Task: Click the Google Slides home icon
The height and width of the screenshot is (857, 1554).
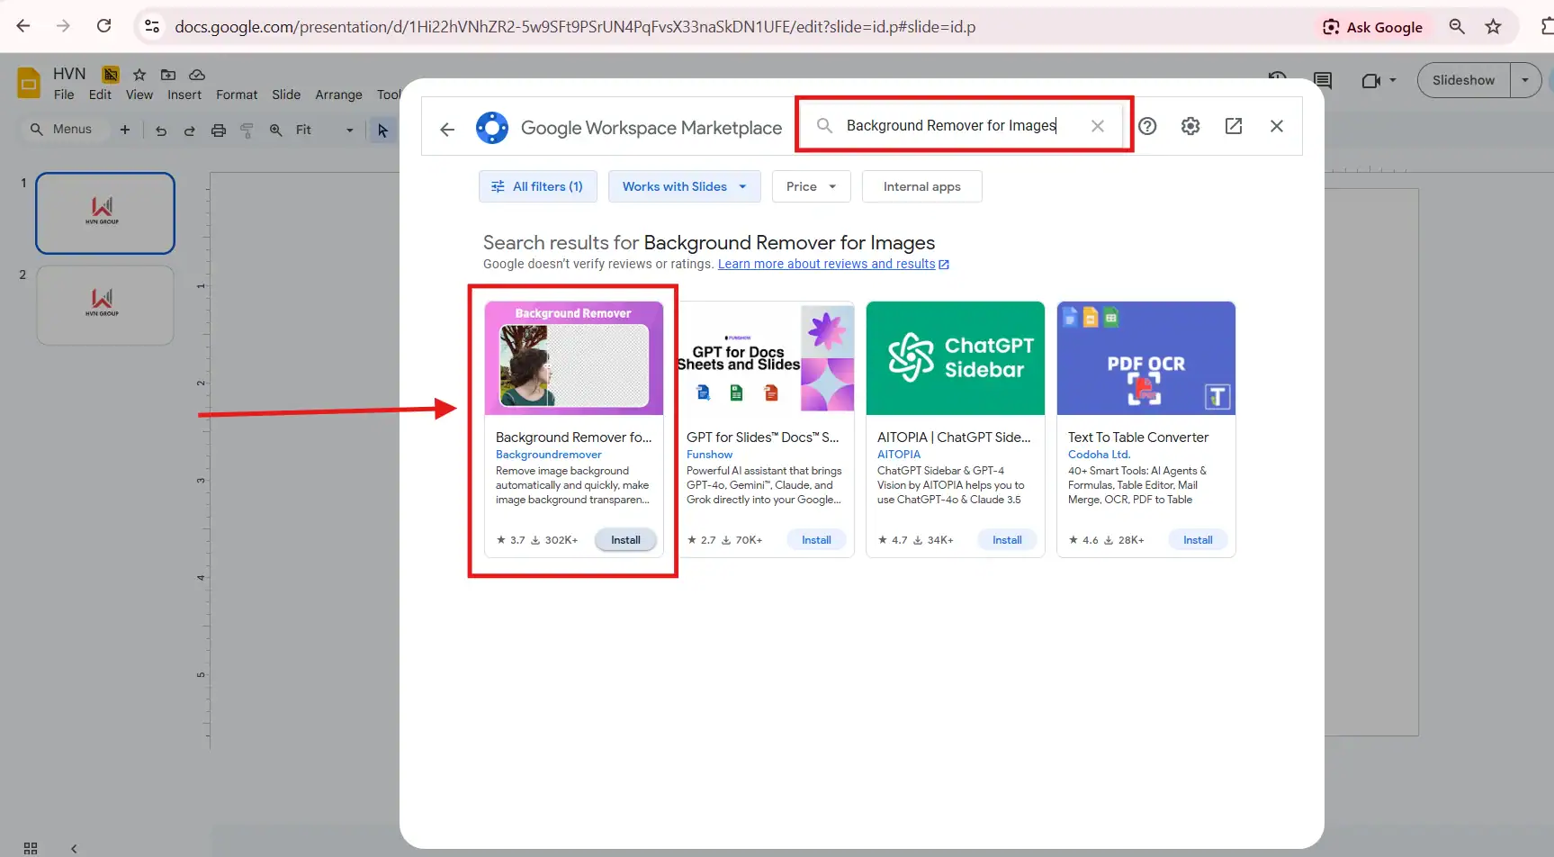Action: pos(28,82)
